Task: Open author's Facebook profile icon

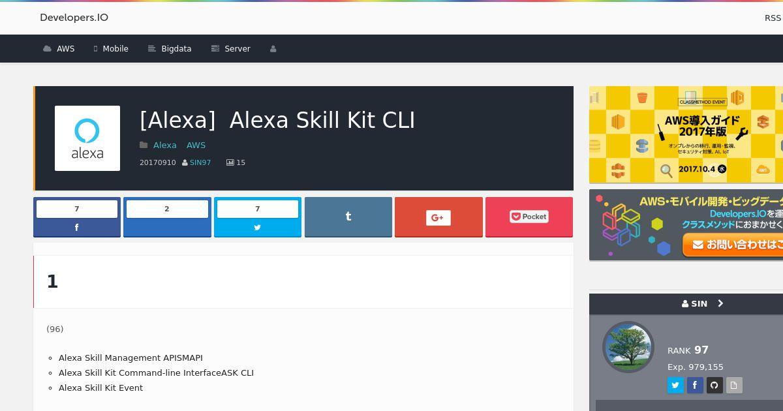Action: [695, 386]
